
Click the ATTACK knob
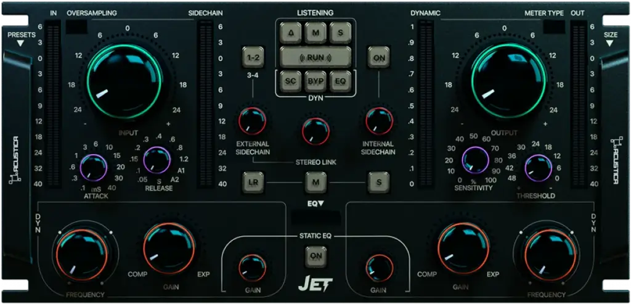click(x=94, y=168)
